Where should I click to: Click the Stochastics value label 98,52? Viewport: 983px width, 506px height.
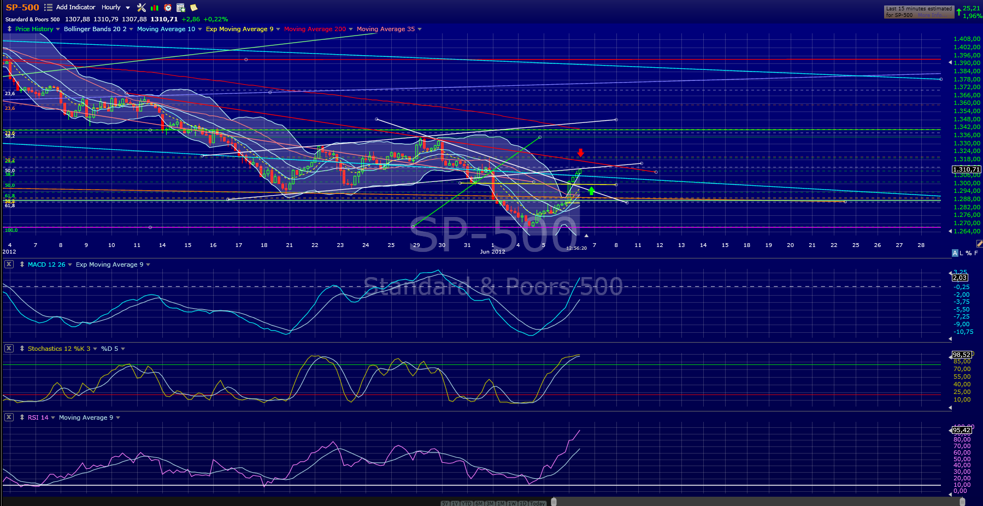coord(962,355)
